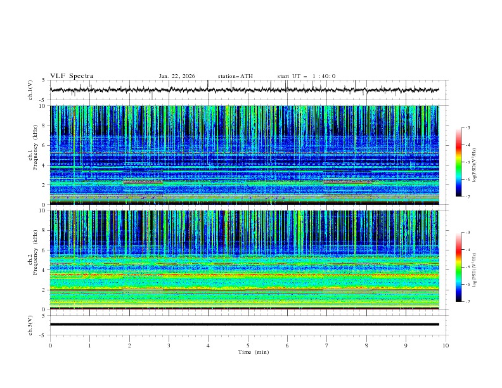
Task: Click the flat ch.3 voltage trace
Action: tap(247, 324)
